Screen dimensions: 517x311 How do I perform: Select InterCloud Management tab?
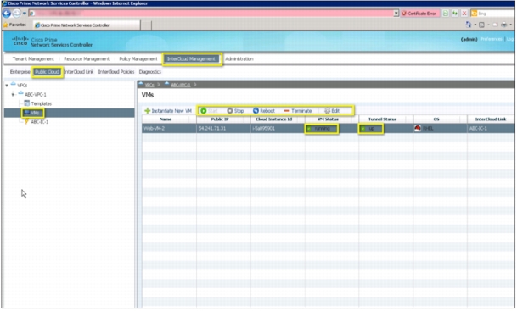pos(191,59)
